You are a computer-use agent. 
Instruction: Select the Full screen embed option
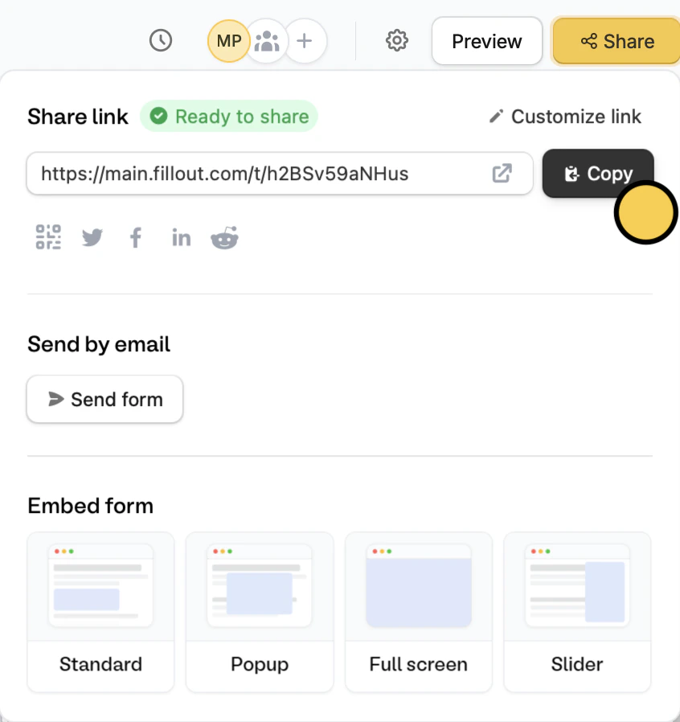418,611
